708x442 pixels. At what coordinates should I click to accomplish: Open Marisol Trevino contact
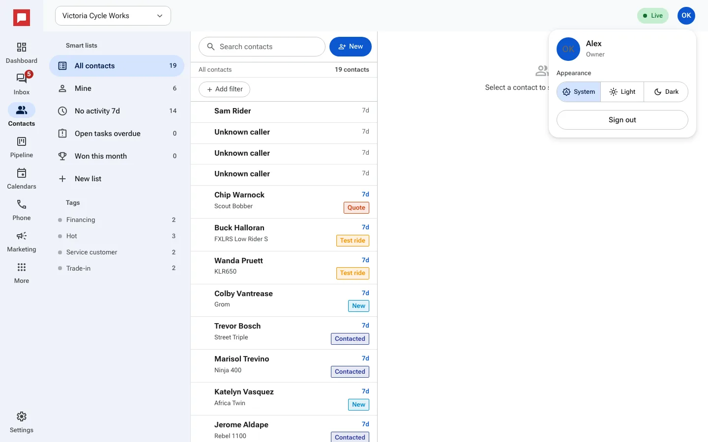point(284,366)
